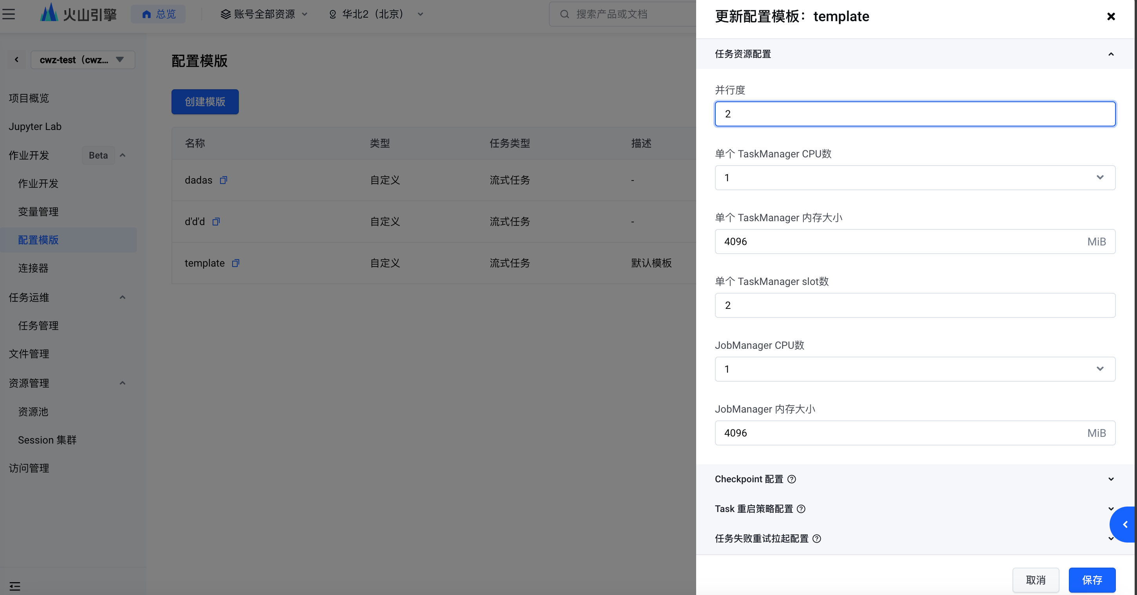Viewport: 1137px width, 595px height.
Task: Click the Volcano Engine logo
Action: [x=78, y=13]
